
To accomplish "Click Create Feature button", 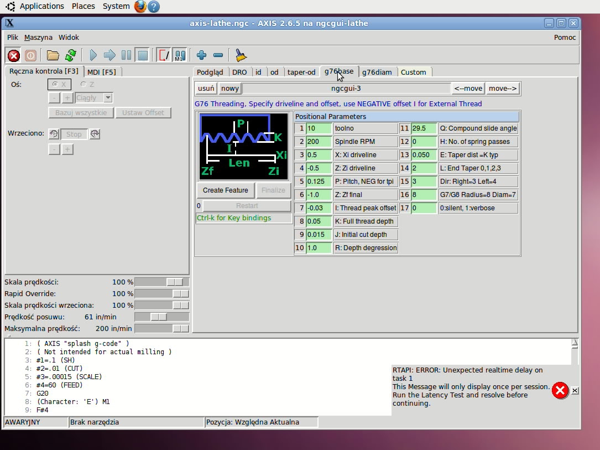I will (x=226, y=190).
